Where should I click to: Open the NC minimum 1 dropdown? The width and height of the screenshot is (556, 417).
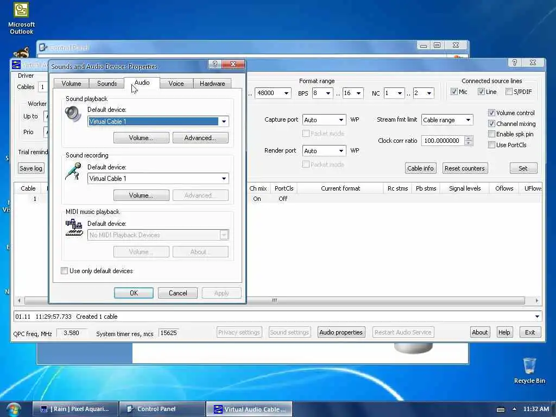coord(400,93)
